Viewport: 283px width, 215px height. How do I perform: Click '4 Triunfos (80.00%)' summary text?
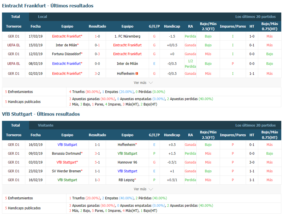(x=85, y=92)
